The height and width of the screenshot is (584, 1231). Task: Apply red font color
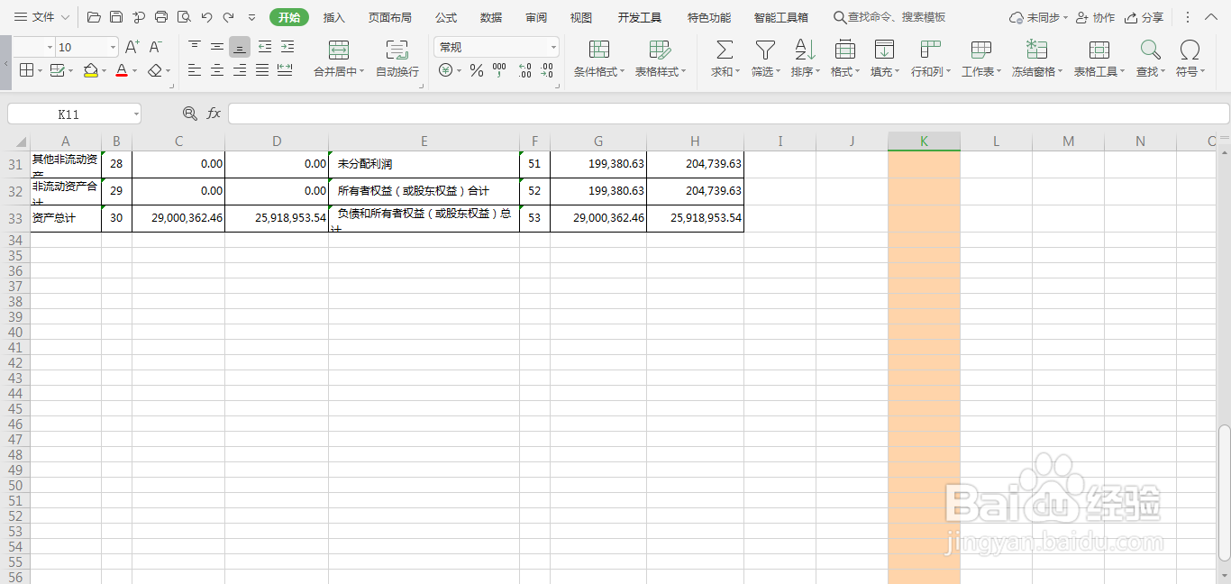pyautogui.click(x=122, y=70)
